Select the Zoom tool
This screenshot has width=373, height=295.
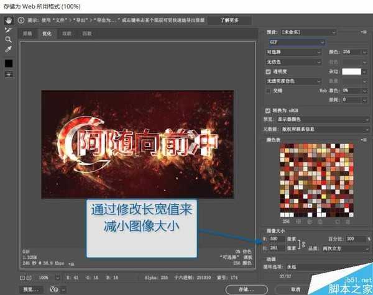pyautogui.click(x=9, y=39)
